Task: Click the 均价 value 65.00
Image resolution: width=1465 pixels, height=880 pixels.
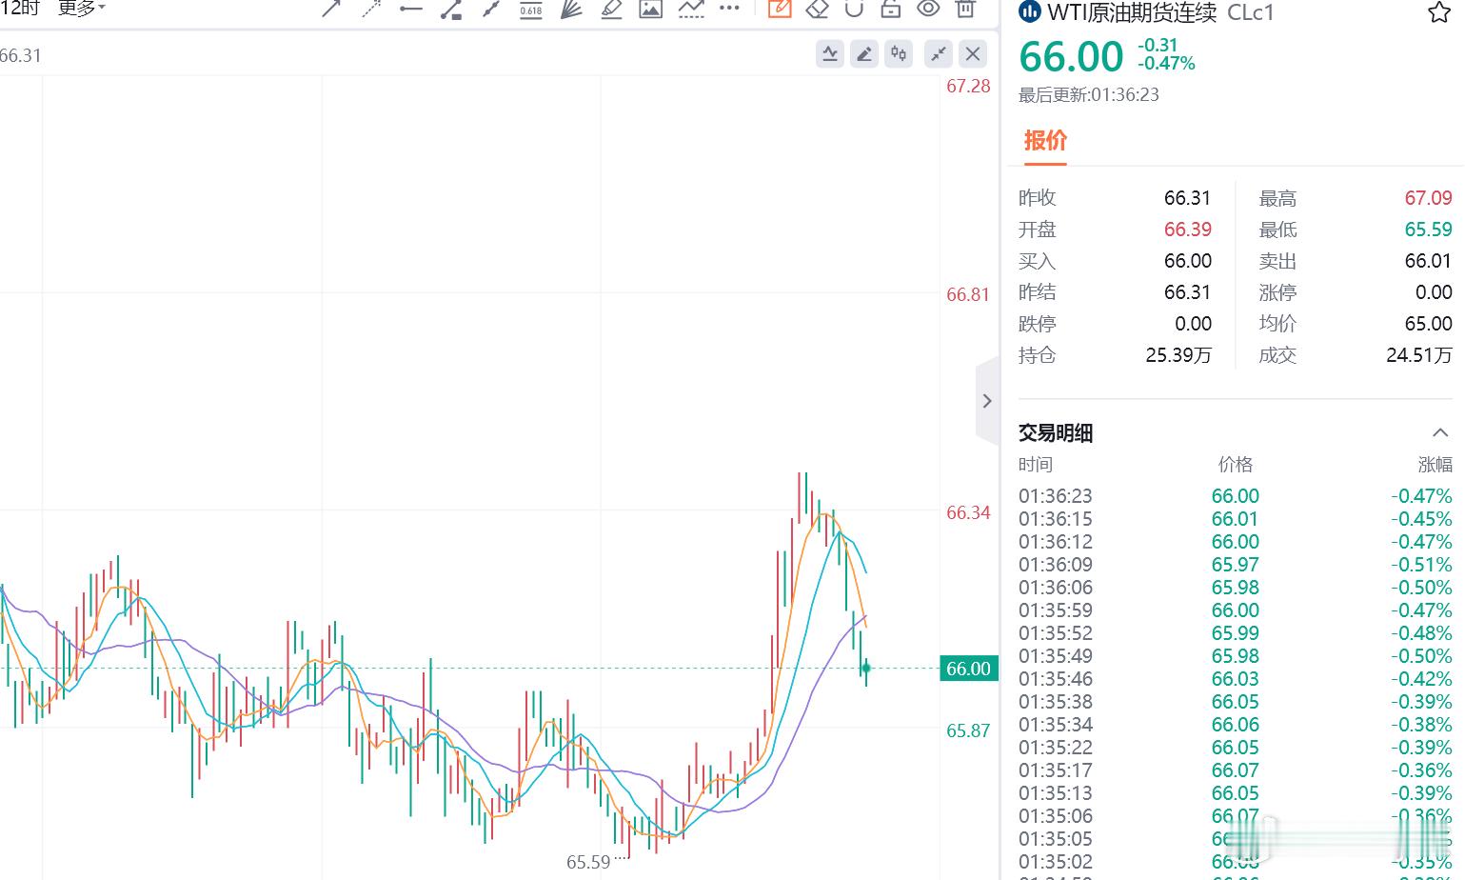Action: click(1428, 324)
